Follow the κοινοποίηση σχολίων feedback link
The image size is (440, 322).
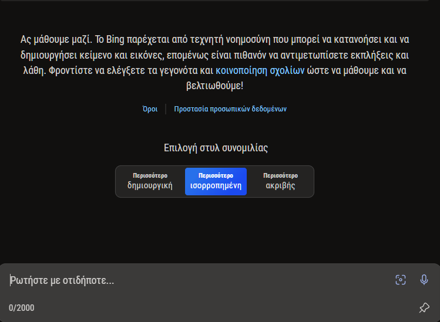click(x=260, y=70)
